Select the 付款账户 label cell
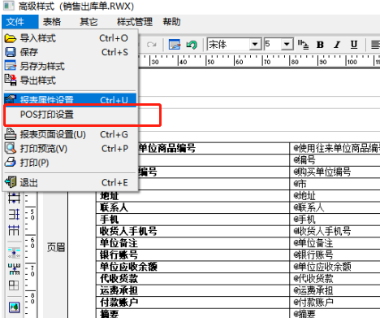This screenshot has width=380, height=318. (193, 303)
